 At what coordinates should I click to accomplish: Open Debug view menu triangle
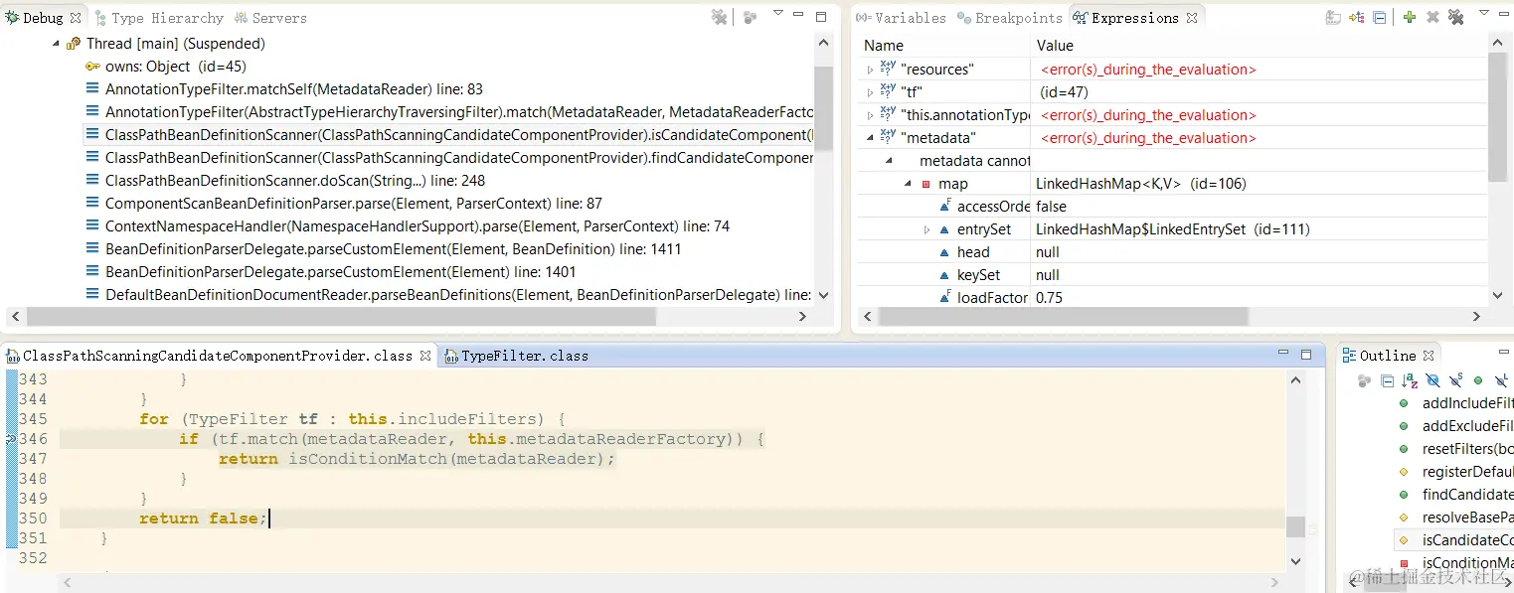click(x=777, y=14)
